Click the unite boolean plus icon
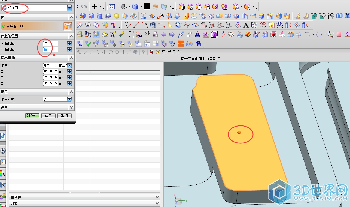The width and height of the screenshot is (350, 207). [x=314, y=16]
